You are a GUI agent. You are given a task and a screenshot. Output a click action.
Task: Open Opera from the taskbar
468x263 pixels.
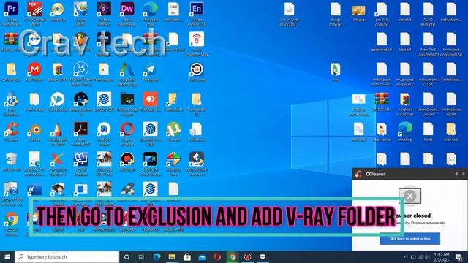tap(217, 256)
